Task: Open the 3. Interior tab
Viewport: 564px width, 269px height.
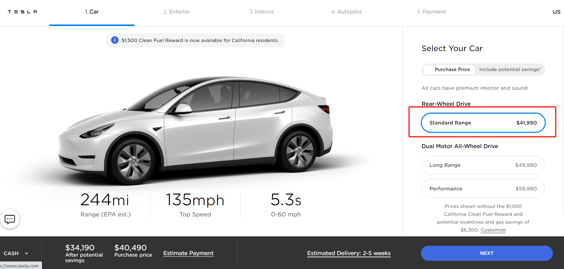Action: tap(262, 12)
